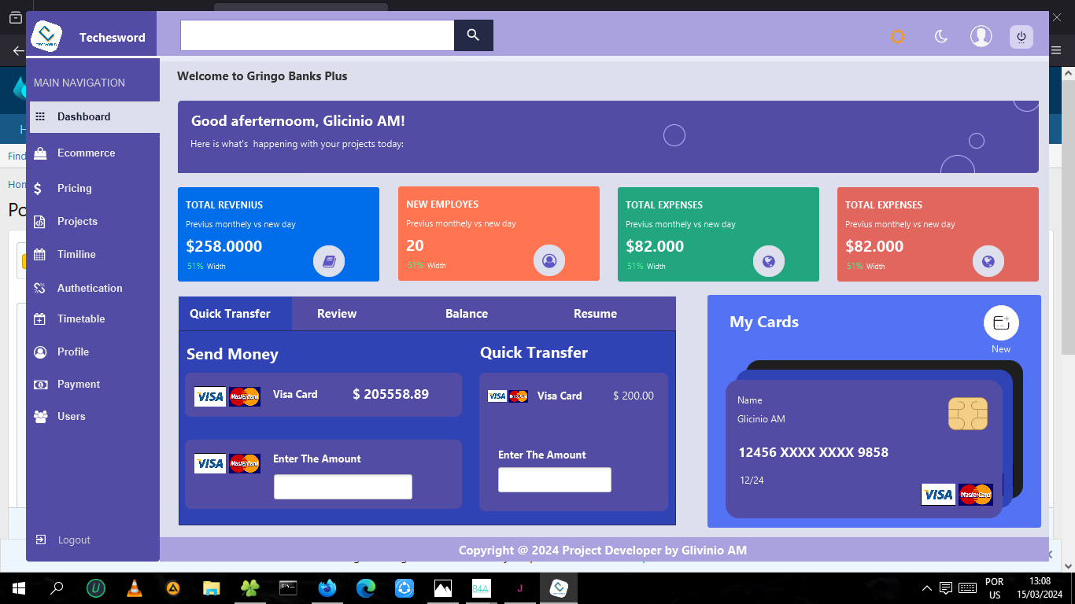
Task: Click inside the top search field
Action: pyautogui.click(x=317, y=35)
